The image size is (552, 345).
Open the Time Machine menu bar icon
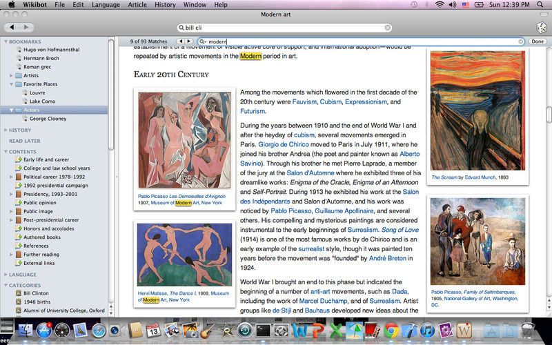tap(414, 5)
